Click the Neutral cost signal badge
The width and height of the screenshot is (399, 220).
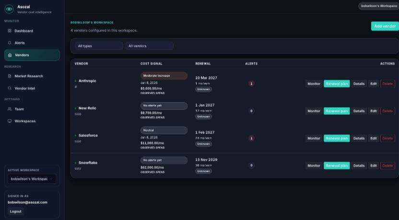(x=164, y=130)
